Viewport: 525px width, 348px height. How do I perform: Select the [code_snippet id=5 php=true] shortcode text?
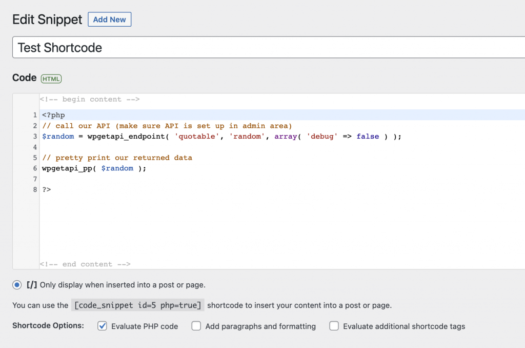tap(137, 305)
